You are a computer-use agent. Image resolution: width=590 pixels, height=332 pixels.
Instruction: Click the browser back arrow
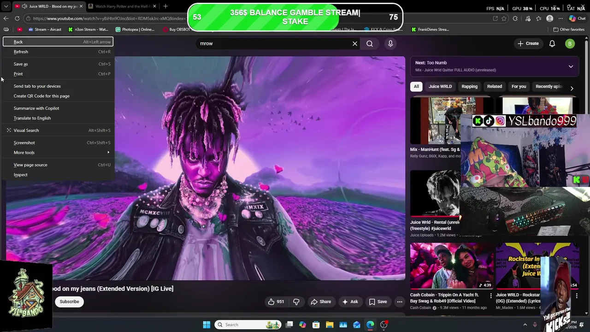(x=6, y=18)
